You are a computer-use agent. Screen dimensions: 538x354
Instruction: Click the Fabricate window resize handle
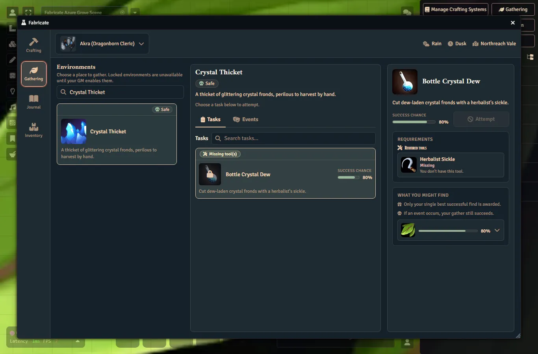[518, 336]
